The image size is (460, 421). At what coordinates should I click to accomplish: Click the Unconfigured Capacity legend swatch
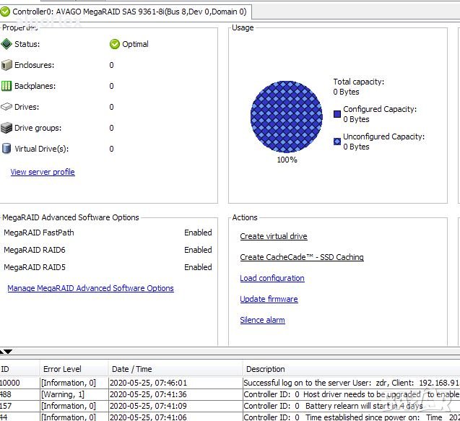[x=337, y=142]
